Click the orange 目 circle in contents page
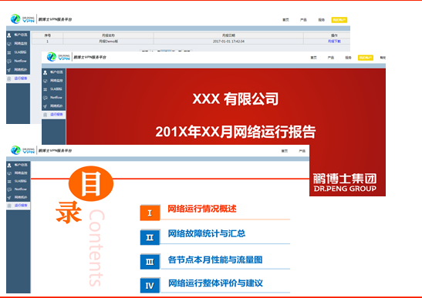 pos(91,184)
